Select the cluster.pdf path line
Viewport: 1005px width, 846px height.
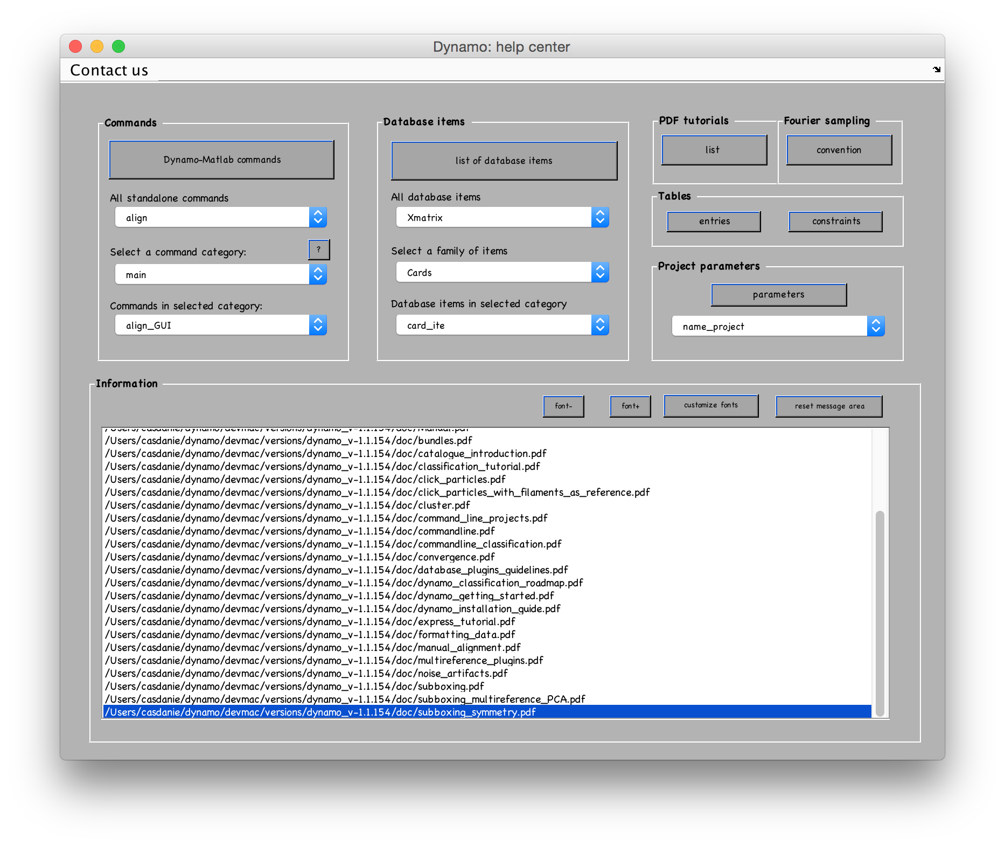click(487, 505)
